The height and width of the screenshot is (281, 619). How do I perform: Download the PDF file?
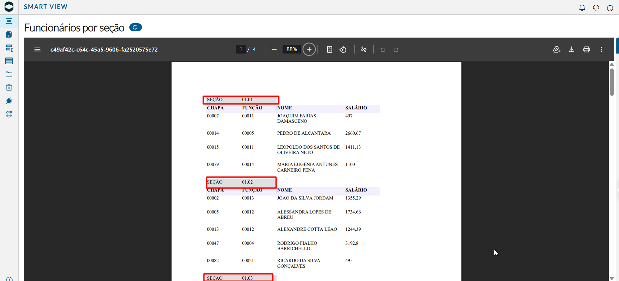tap(571, 50)
